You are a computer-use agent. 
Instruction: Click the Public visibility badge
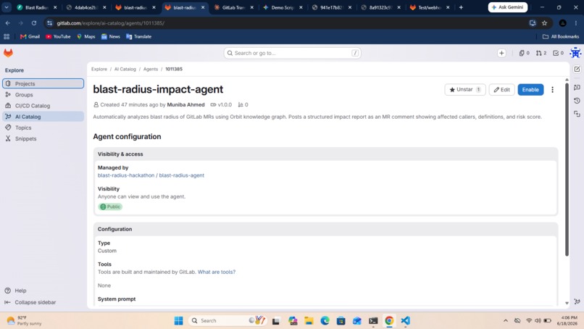point(110,207)
